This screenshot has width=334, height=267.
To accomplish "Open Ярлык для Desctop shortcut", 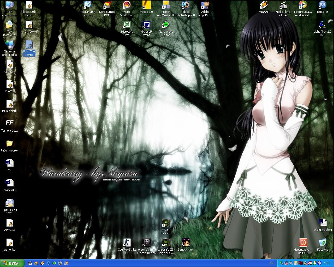I will point(88,9).
